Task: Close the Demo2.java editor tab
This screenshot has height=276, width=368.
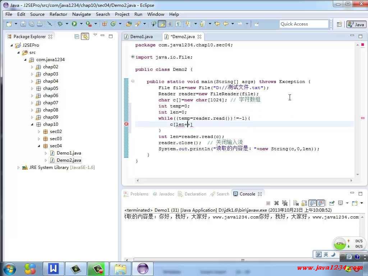Action: click(199, 37)
